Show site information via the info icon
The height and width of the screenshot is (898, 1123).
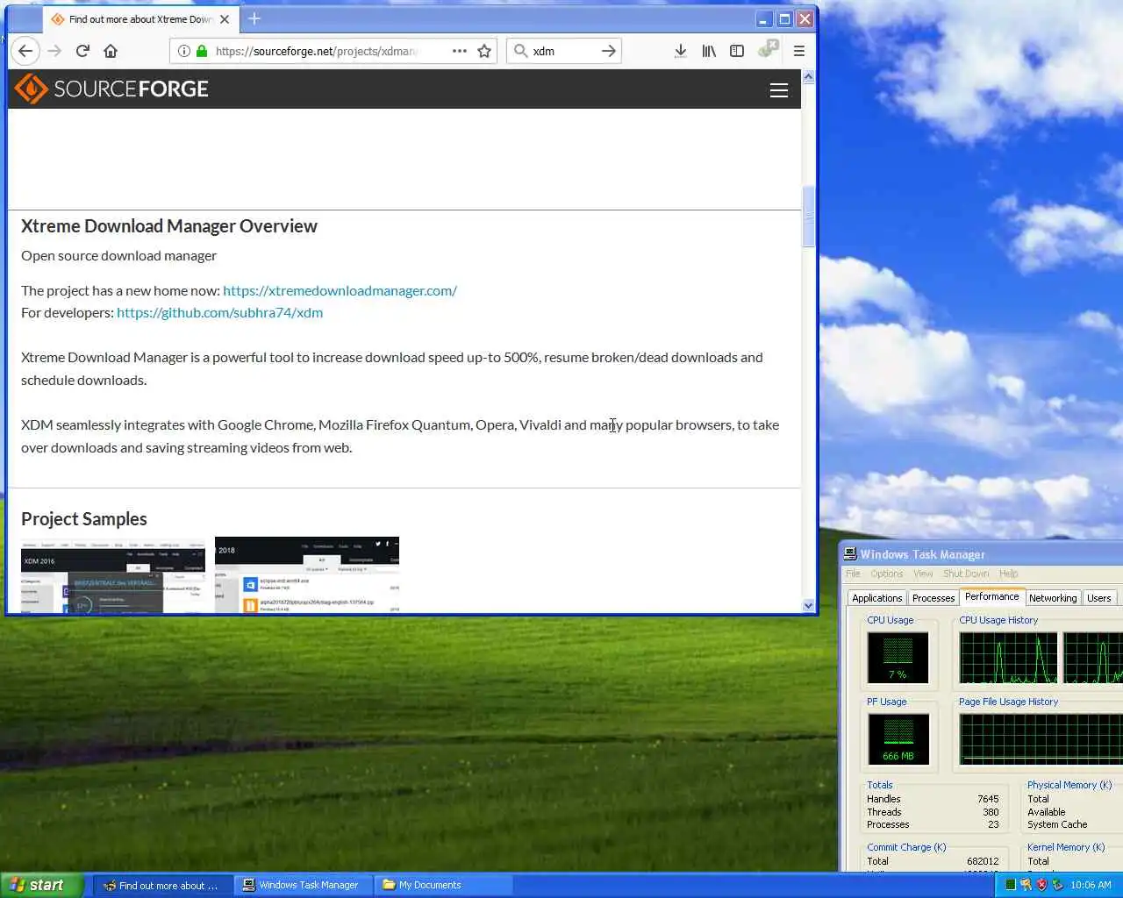point(184,51)
